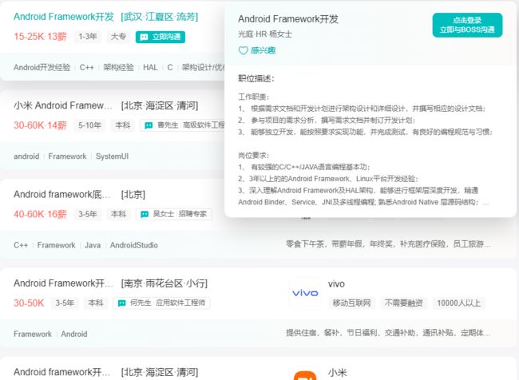Click the 立即沟通 chat button
The width and height of the screenshot is (519, 380).
click(160, 37)
